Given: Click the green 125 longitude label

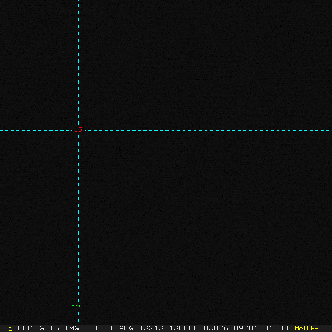Looking at the screenshot, I should (x=78, y=307).
